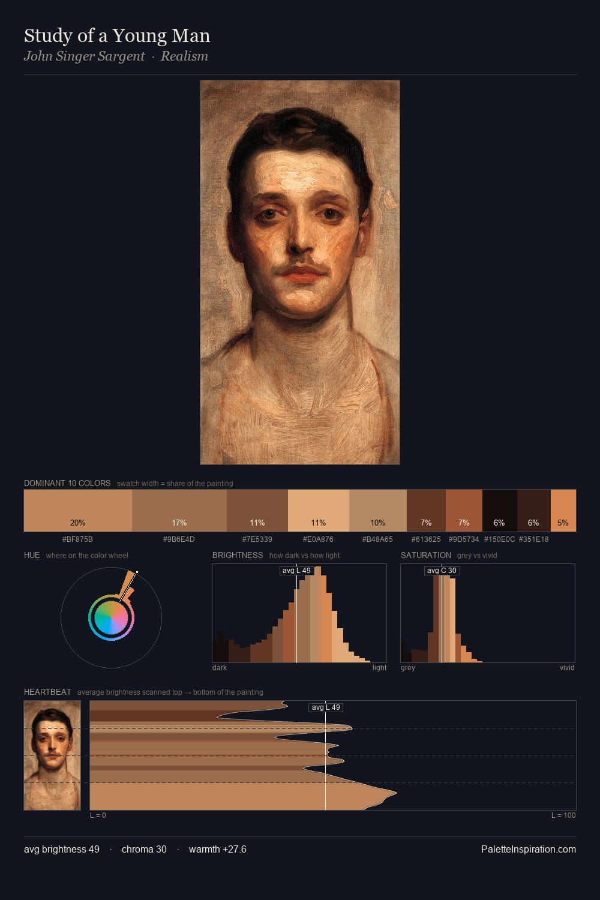600x900 pixels.
Task: Open the small portrait thumbnail beside Heartbeat chart
Action: coord(52,755)
